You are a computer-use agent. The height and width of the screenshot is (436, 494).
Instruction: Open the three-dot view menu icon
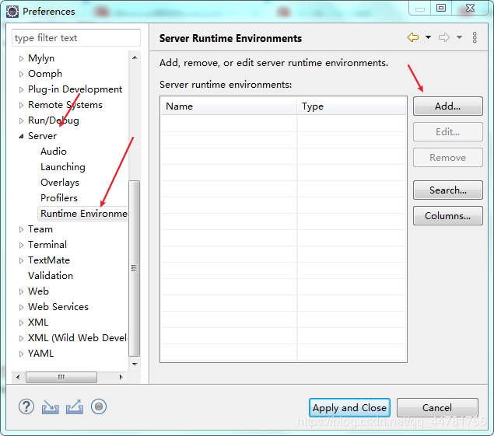(475, 37)
